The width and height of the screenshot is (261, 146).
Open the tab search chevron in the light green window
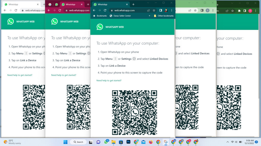click(189, 3)
